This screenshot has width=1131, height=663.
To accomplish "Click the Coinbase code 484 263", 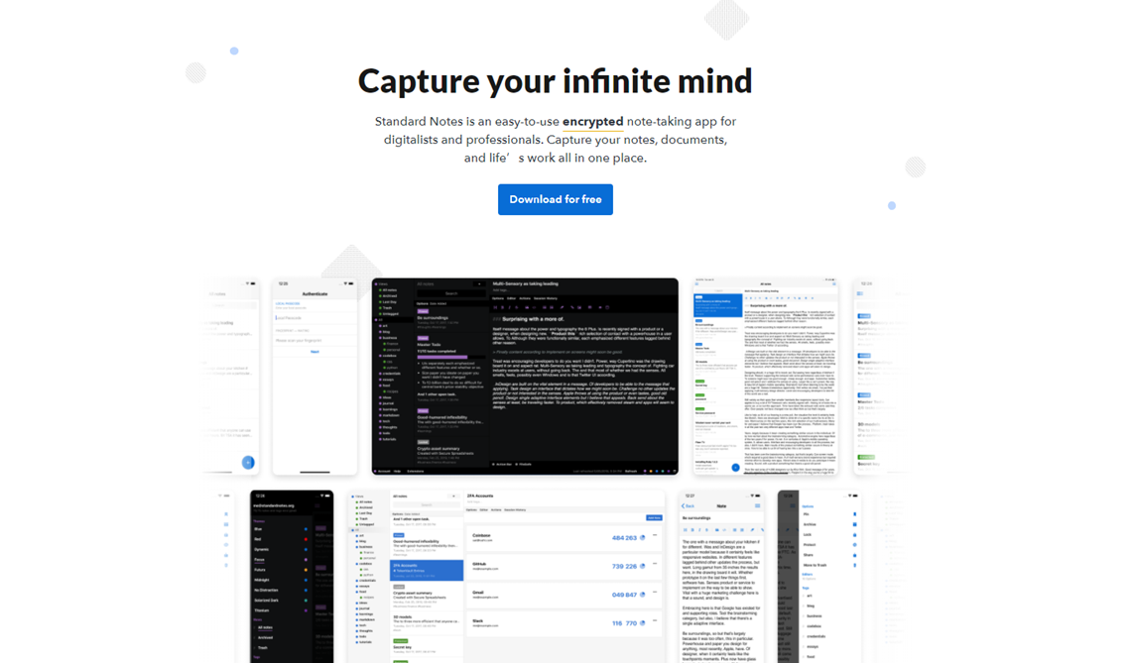I will click(x=624, y=537).
